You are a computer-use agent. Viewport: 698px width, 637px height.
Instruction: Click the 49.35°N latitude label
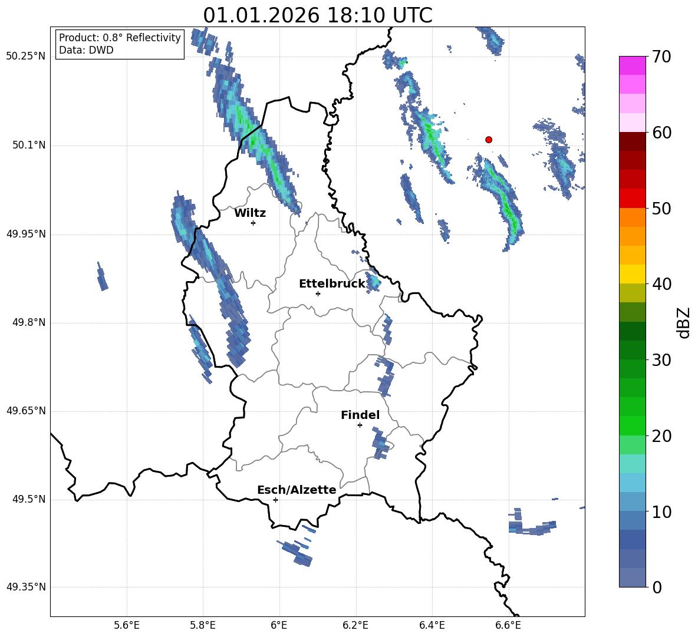(26, 587)
